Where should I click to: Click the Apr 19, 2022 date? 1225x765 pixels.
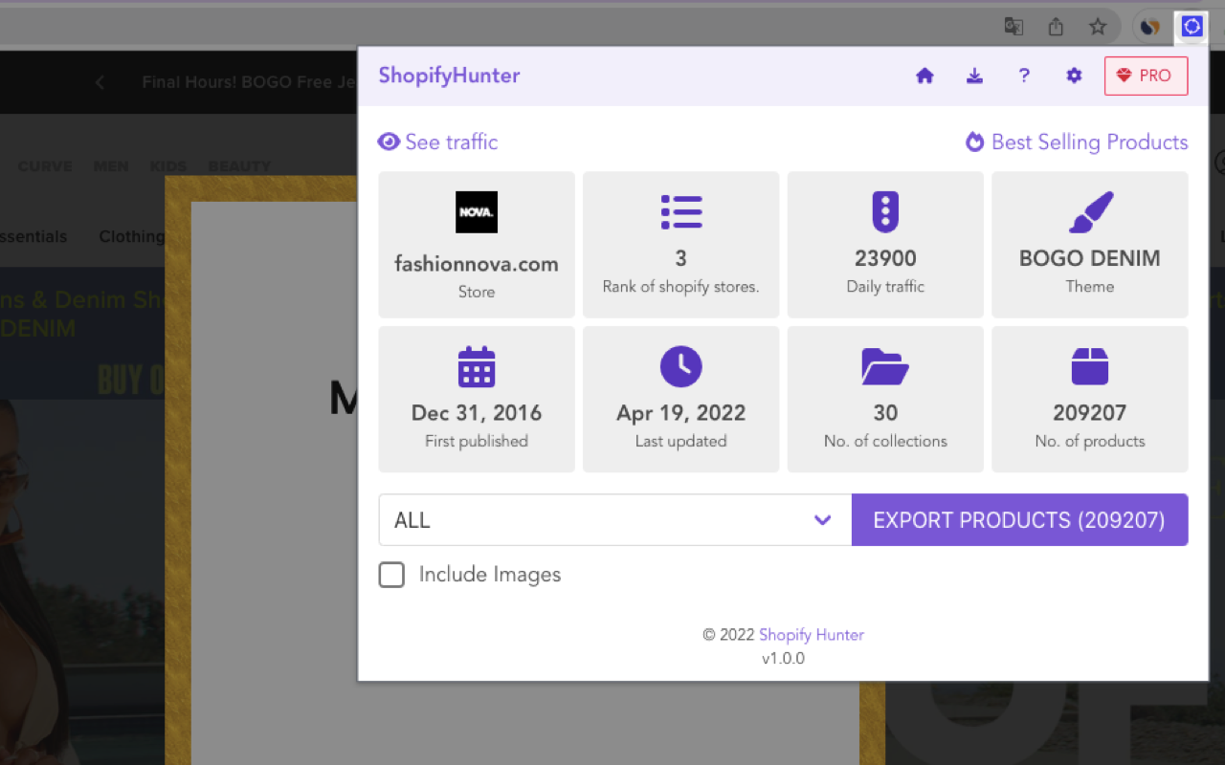681,413
